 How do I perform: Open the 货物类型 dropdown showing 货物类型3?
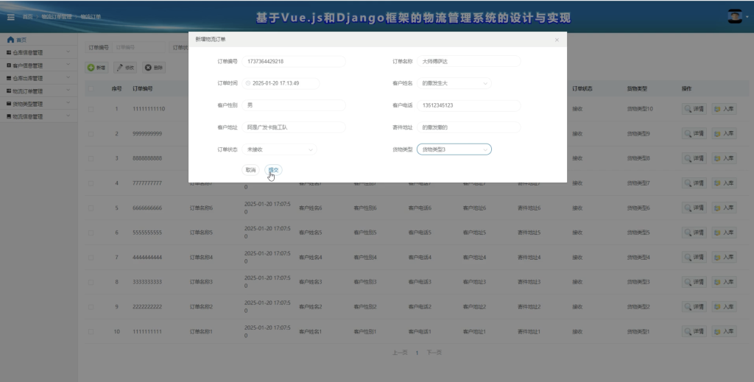454,149
